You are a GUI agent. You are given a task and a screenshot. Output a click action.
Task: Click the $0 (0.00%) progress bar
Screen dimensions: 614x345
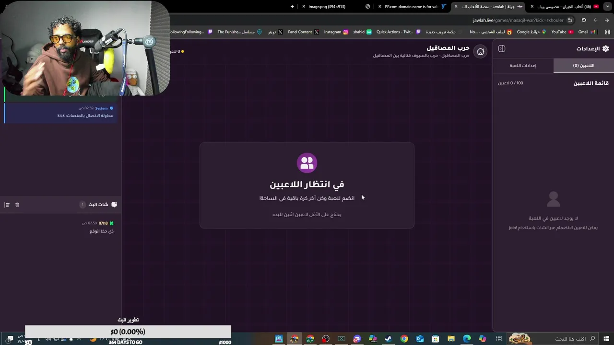point(128,332)
